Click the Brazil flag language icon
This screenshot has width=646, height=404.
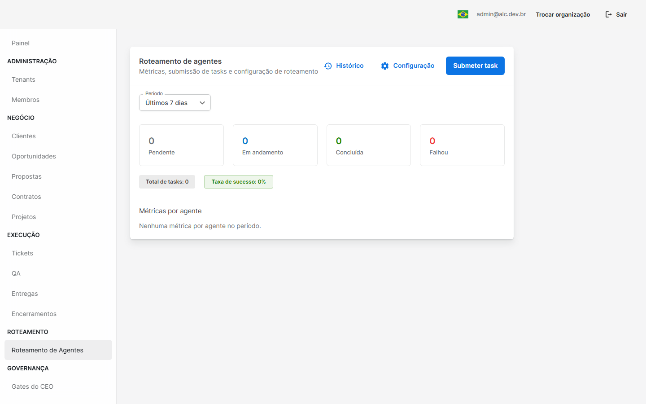coord(463,14)
